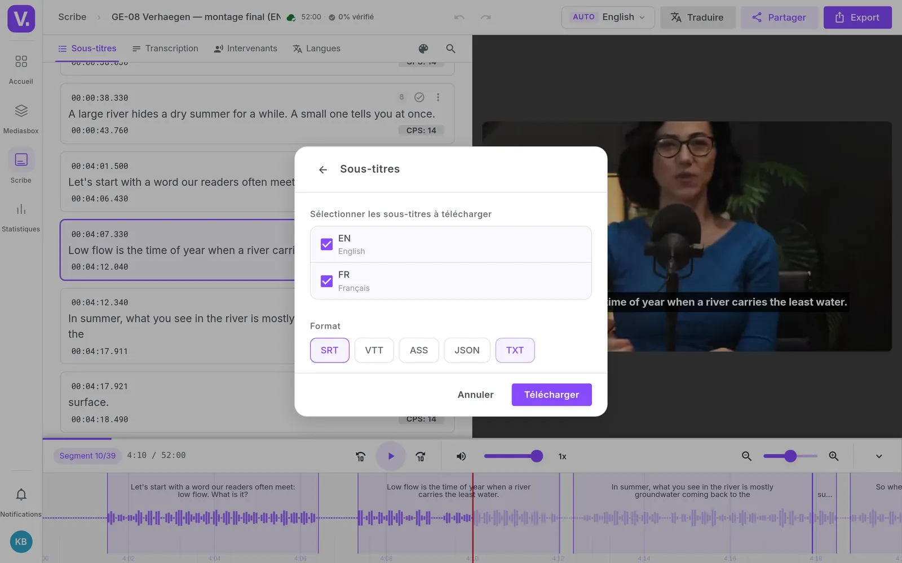Play the video

(x=391, y=456)
